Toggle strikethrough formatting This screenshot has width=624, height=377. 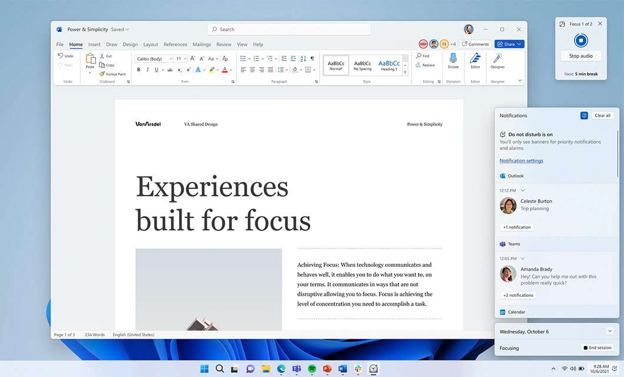click(170, 70)
